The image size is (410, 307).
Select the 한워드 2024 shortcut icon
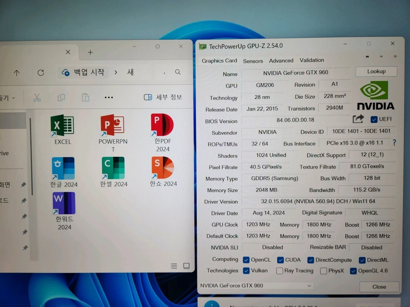(x=64, y=203)
